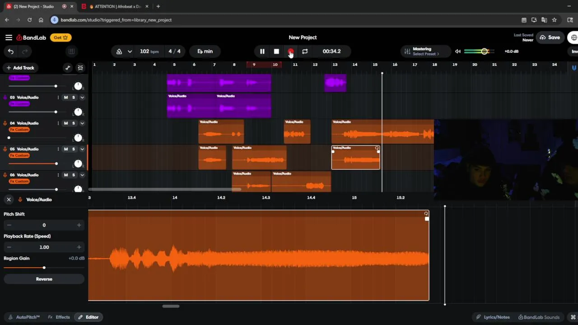Save the project
The height and width of the screenshot is (325, 578).
click(x=550, y=37)
